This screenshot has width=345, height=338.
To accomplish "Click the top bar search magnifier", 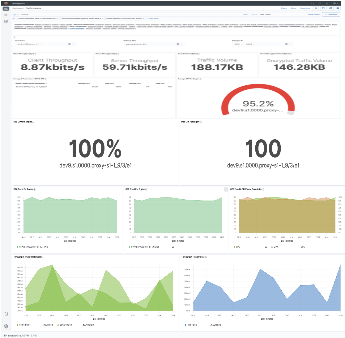I will 313,3.
